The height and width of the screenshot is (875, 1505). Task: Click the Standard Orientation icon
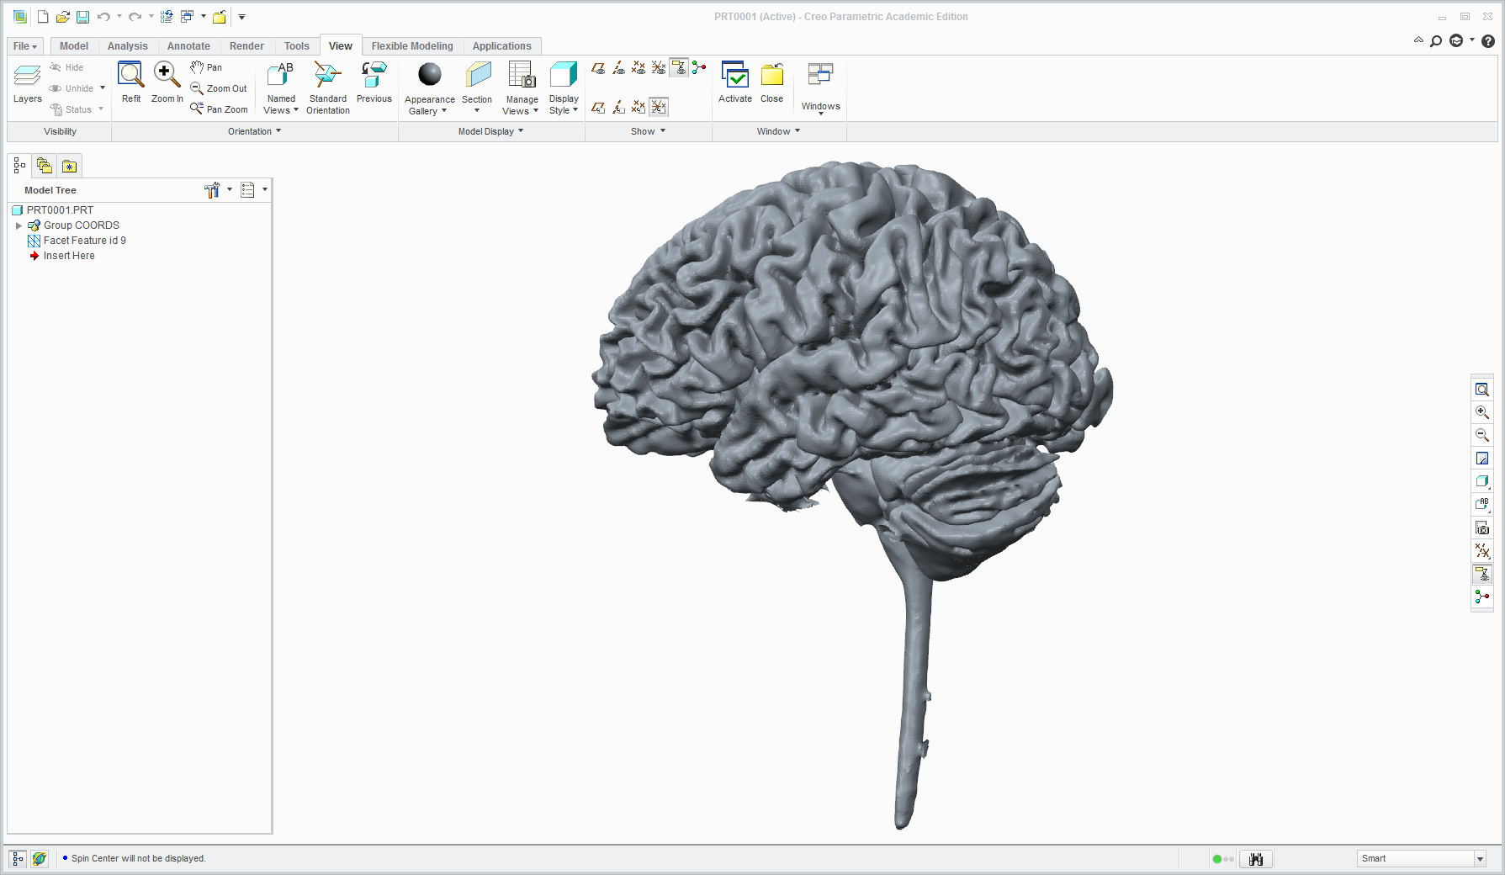tap(327, 82)
